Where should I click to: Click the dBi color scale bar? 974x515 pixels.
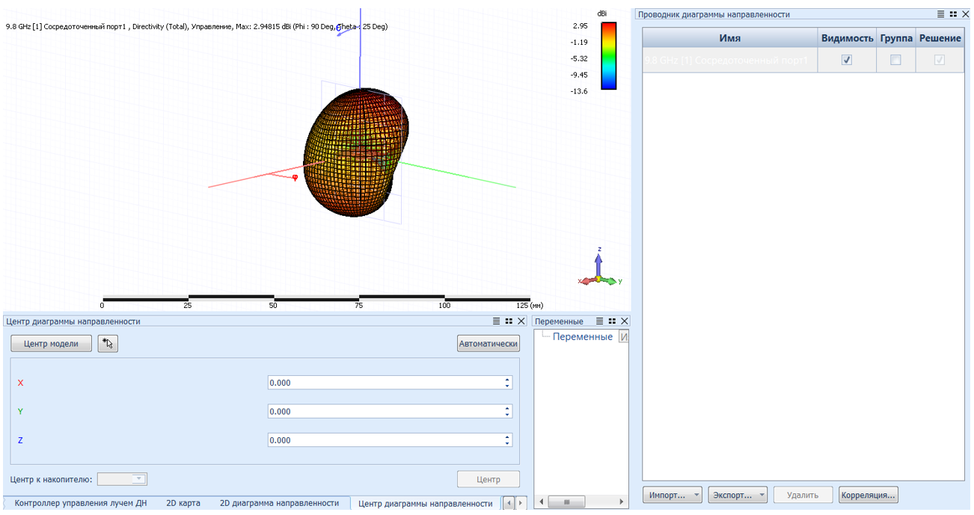click(609, 55)
